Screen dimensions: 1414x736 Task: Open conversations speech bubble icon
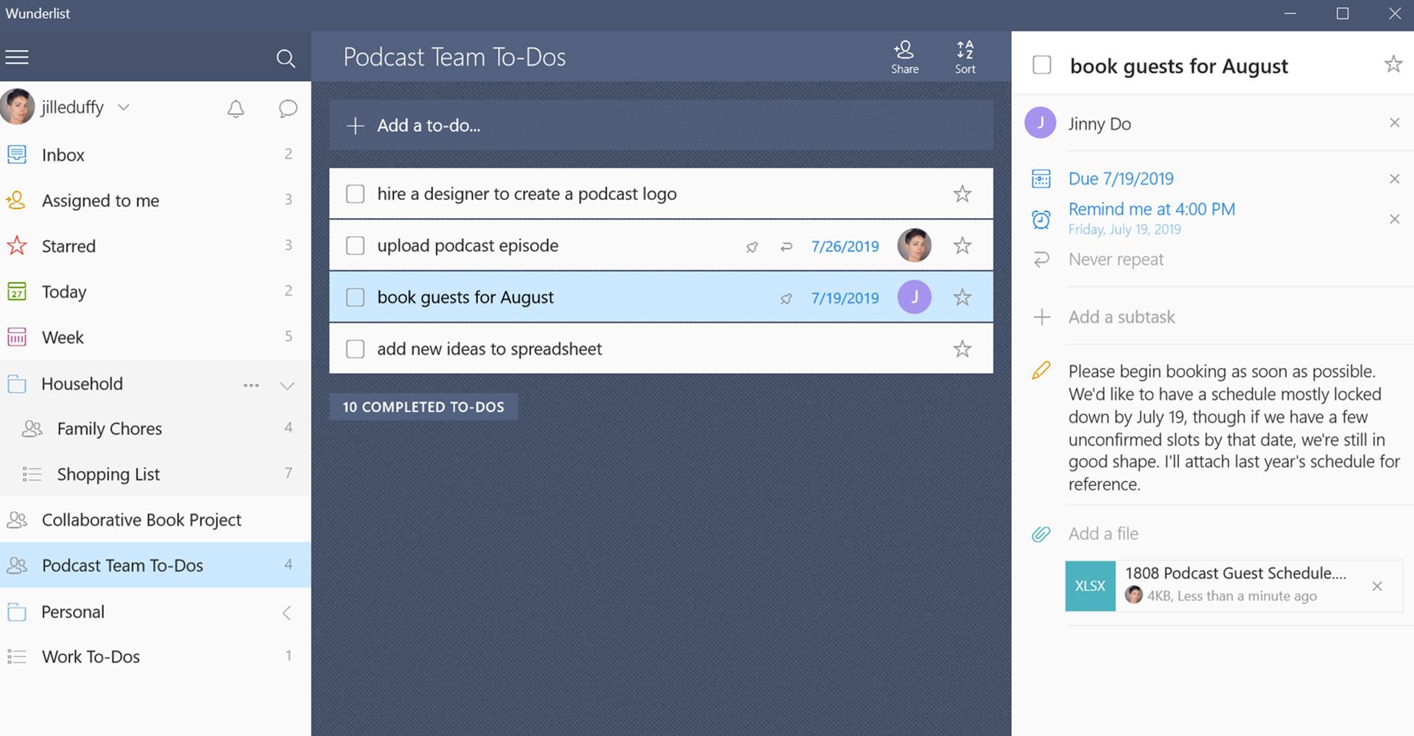pos(288,109)
